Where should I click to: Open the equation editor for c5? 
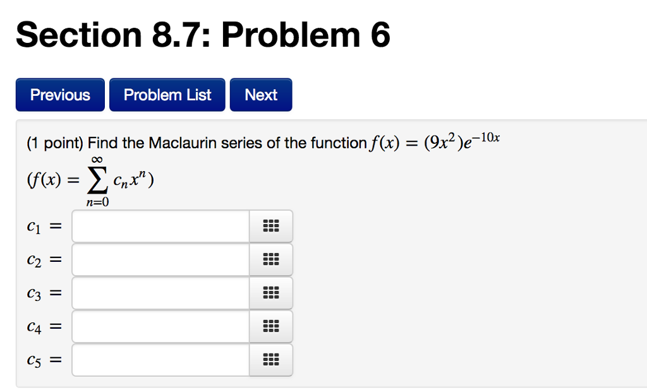point(271,360)
